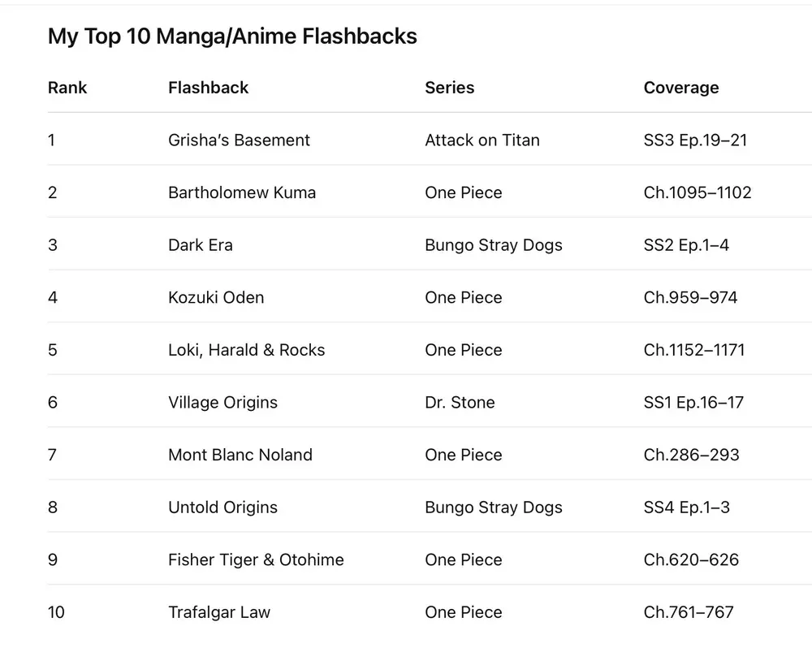Click the Village Origins flashback
The height and width of the screenshot is (652, 812).
pyautogui.click(x=222, y=403)
